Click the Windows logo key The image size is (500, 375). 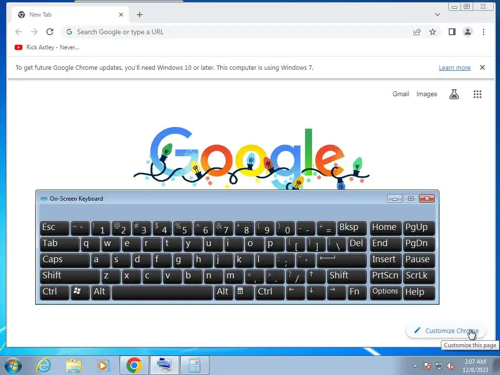click(x=80, y=292)
